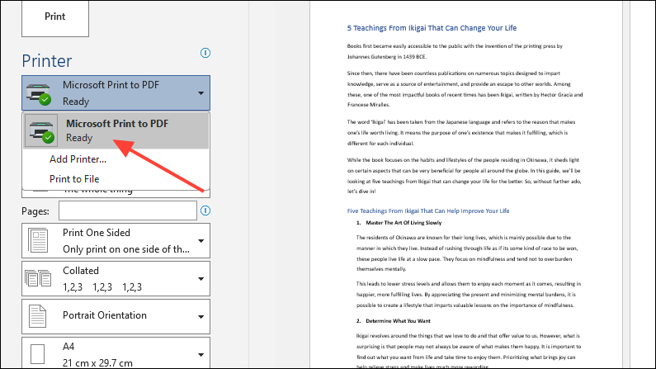Click portrait orientation page icon
656x369 pixels.
coord(37,316)
